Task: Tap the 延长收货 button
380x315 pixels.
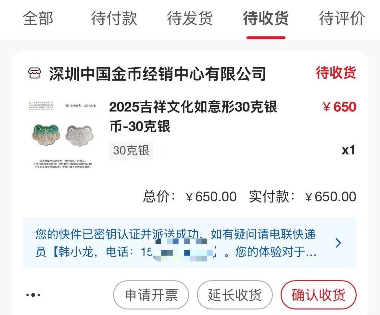Action: pyautogui.click(x=234, y=295)
